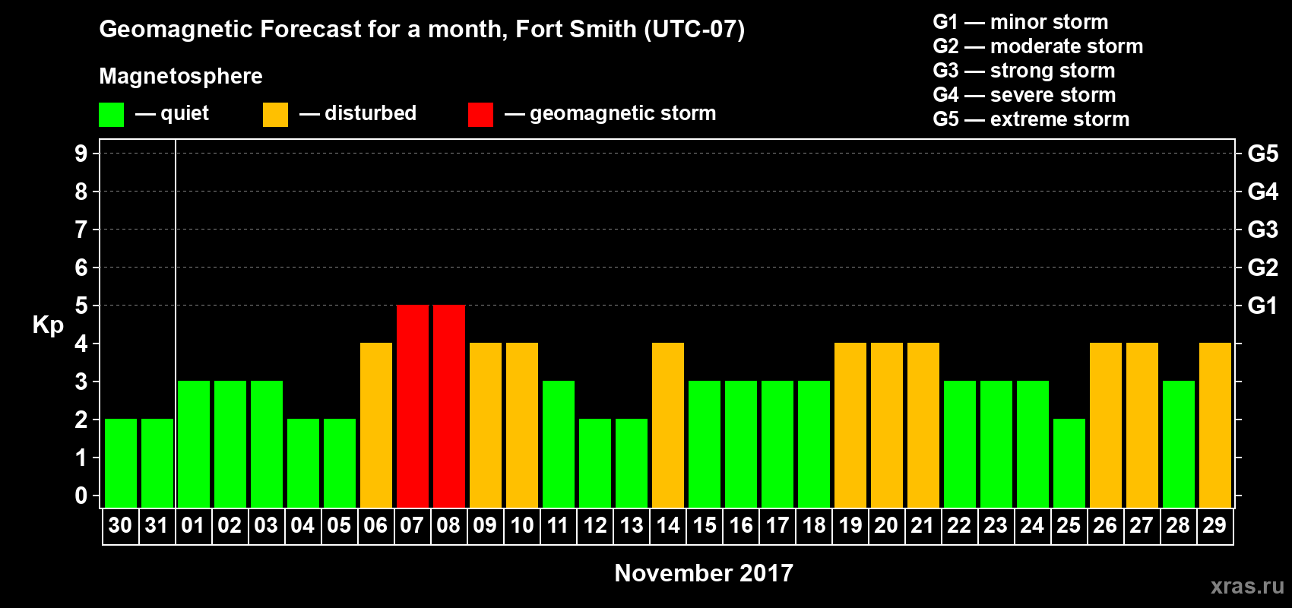Click date label 22 on the axis
This screenshot has height=608, width=1292.
959,525
